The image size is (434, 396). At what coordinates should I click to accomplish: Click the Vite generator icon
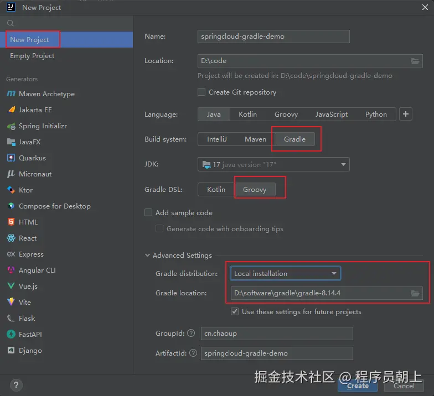[11, 302]
